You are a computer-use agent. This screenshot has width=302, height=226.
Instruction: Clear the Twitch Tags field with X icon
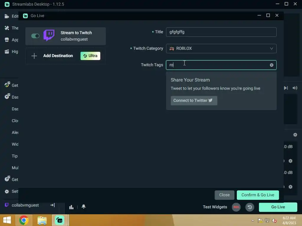point(272,65)
